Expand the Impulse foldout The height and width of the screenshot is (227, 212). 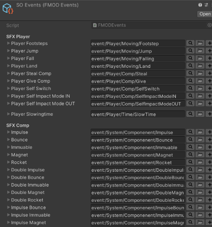click(8, 132)
